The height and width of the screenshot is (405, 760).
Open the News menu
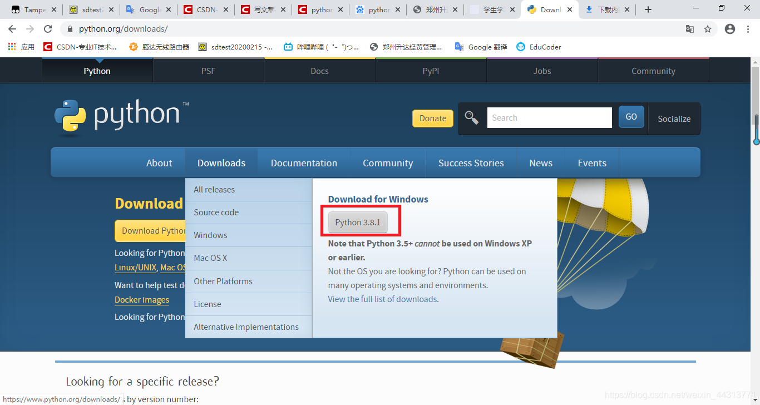(x=541, y=163)
